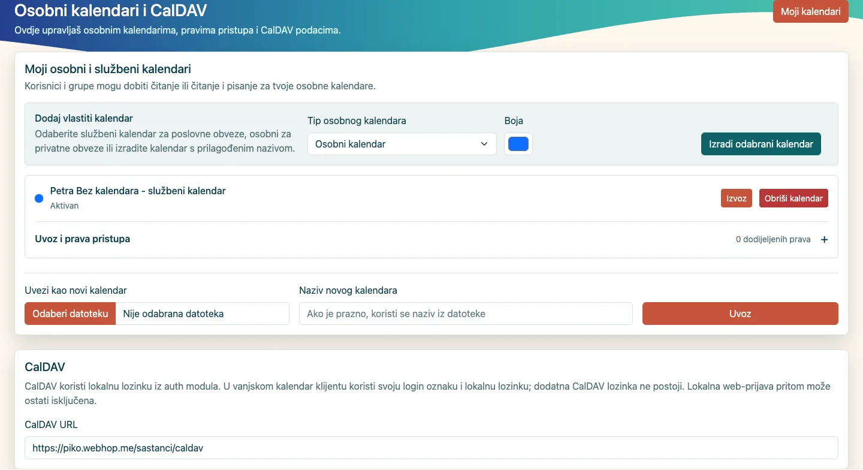Viewport: 863px width, 470px height.
Task: Click the Aktivan status label
Action: click(x=64, y=206)
